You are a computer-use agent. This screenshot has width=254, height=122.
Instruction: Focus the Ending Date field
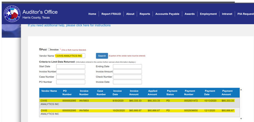127,66
